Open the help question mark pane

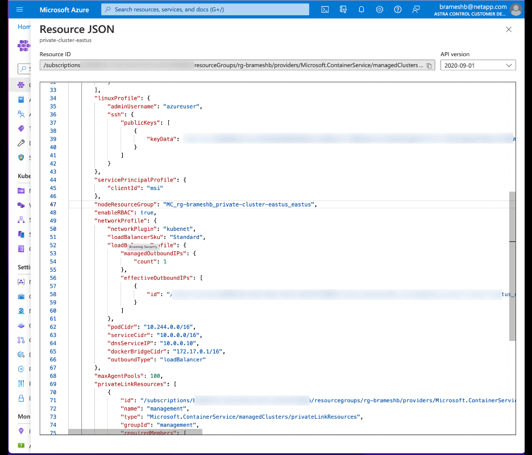(x=397, y=9)
